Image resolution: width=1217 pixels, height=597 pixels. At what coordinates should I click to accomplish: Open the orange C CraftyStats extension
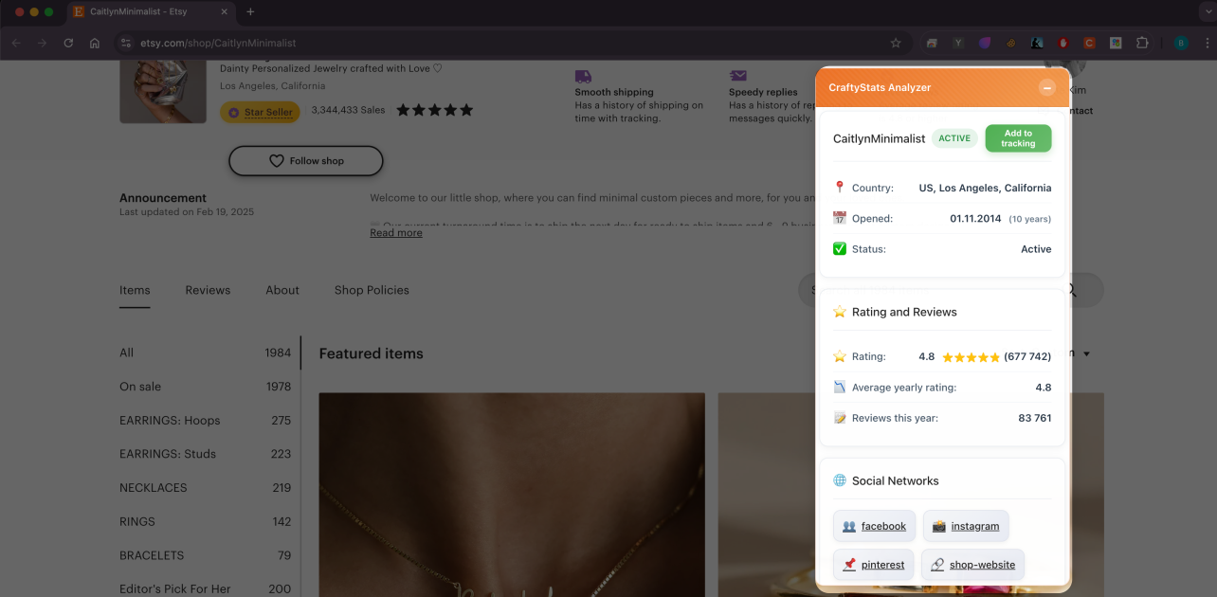pos(1090,43)
